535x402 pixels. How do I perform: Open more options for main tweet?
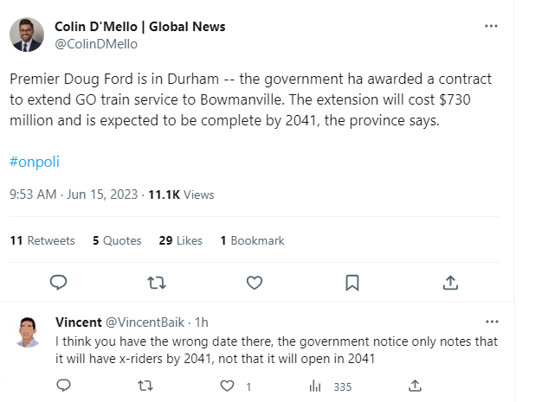491,27
